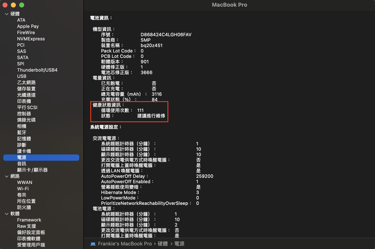Open the 相機 entry
Viewport: 375px width, 249px height.
click(21, 126)
